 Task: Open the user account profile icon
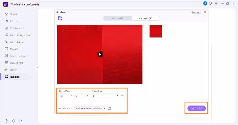click(205, 3)
